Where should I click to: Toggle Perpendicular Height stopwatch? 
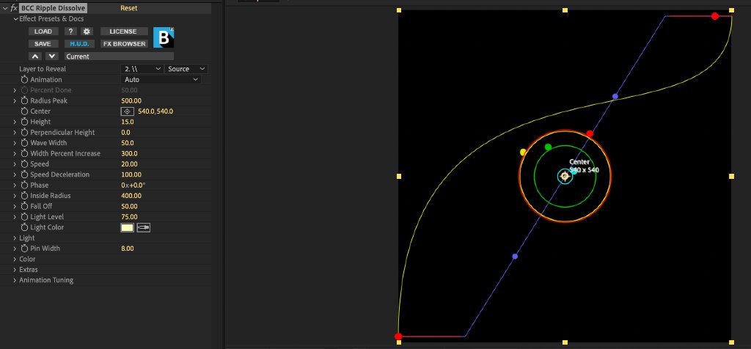[24, 132]
